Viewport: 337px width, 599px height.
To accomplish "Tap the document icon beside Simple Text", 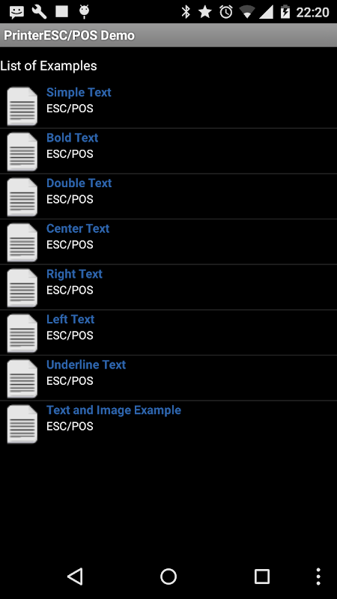I will click(22, 106).
